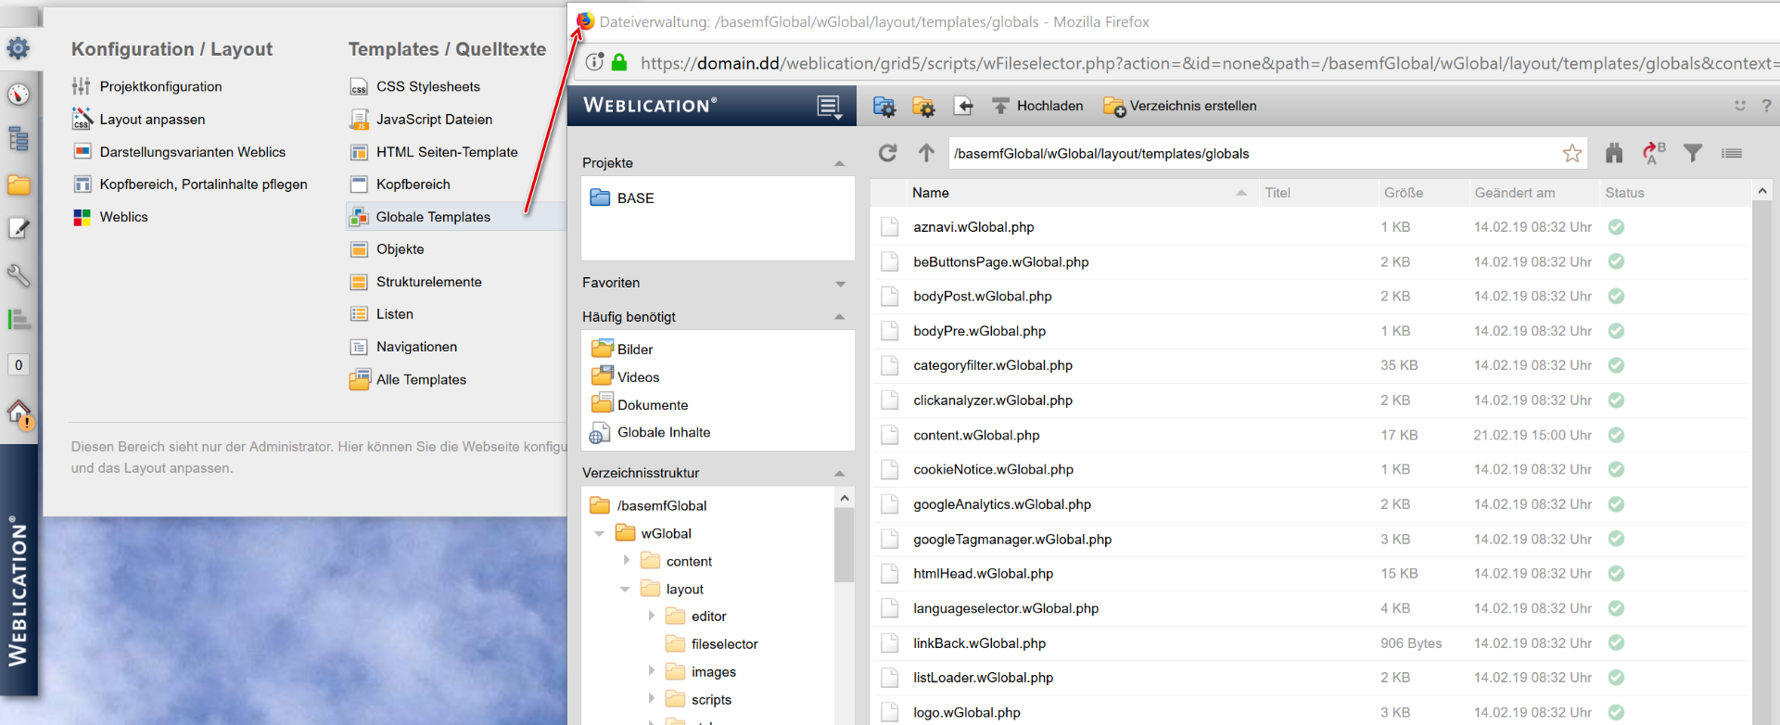Viewport: 1780px width, 725px height.
Task: Collapse the Projekte section
Action: coord(840,163)
